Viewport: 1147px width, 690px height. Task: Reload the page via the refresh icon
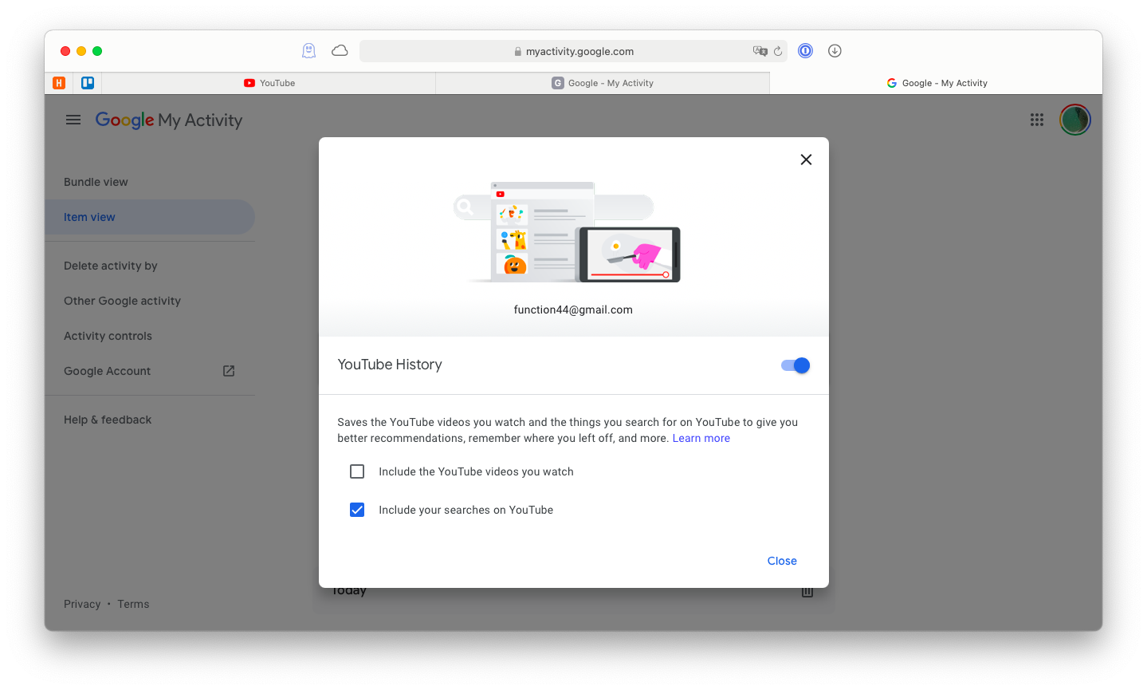tap(779, 50)
